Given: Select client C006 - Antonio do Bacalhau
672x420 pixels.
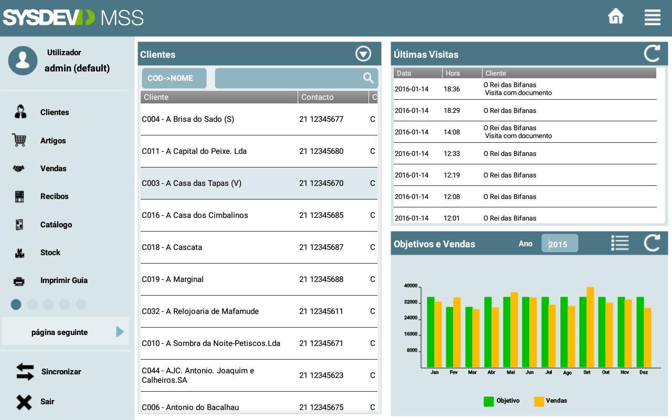Looking at the screenshot, I should 259,402.
